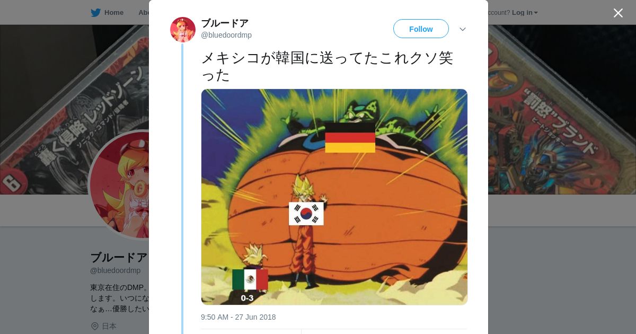Click the Log in caret arrow
Viewport: 636px width, 334px height.
(x=536, y=13)
